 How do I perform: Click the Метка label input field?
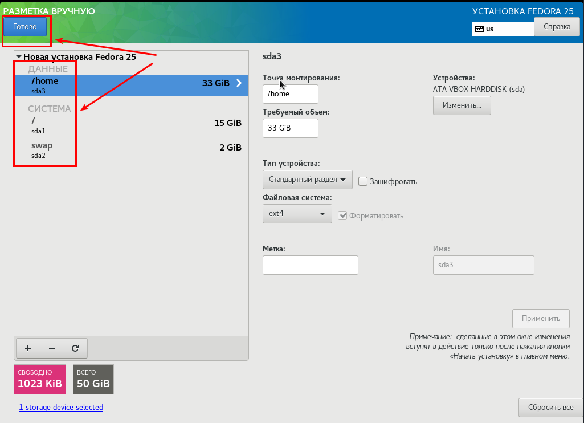[x=310, y=265]
